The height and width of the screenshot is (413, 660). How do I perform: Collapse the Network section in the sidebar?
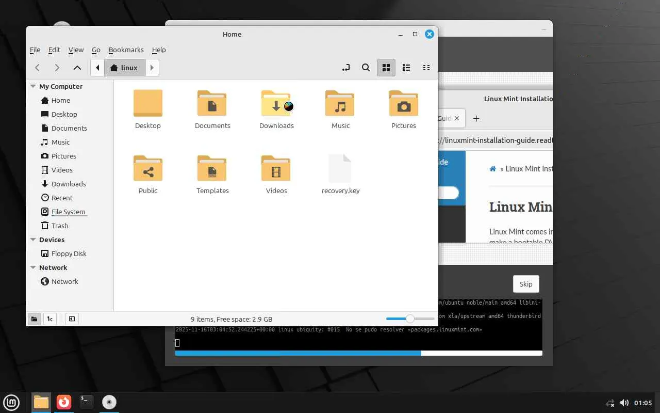[x=33, y=268]
